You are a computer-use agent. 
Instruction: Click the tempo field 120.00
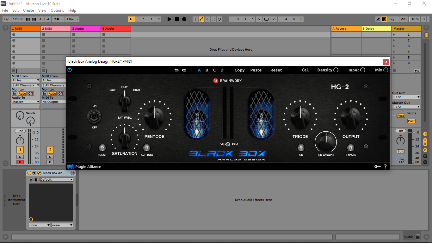(x=18, y=19)
